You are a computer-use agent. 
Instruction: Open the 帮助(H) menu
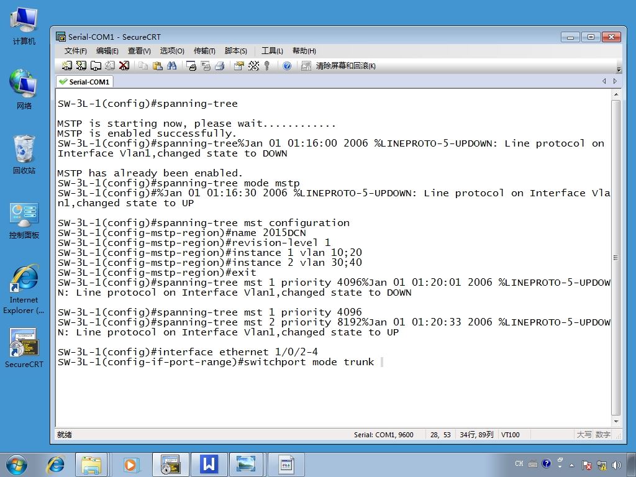point(304,51)
